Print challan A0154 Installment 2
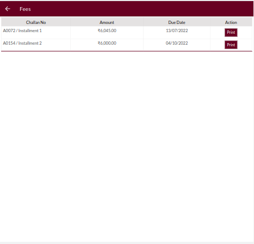This screenshot has height=244, width=254. point(231,45)
